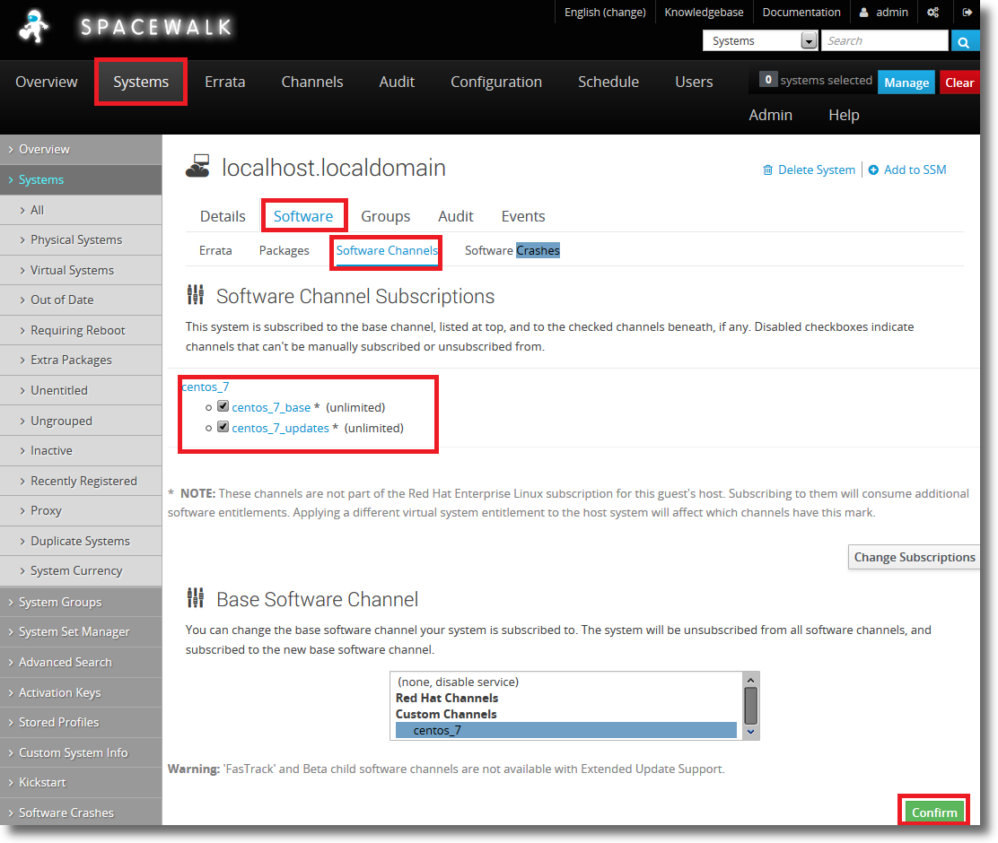Open the preferences gears icon

[x=933, y=12]
